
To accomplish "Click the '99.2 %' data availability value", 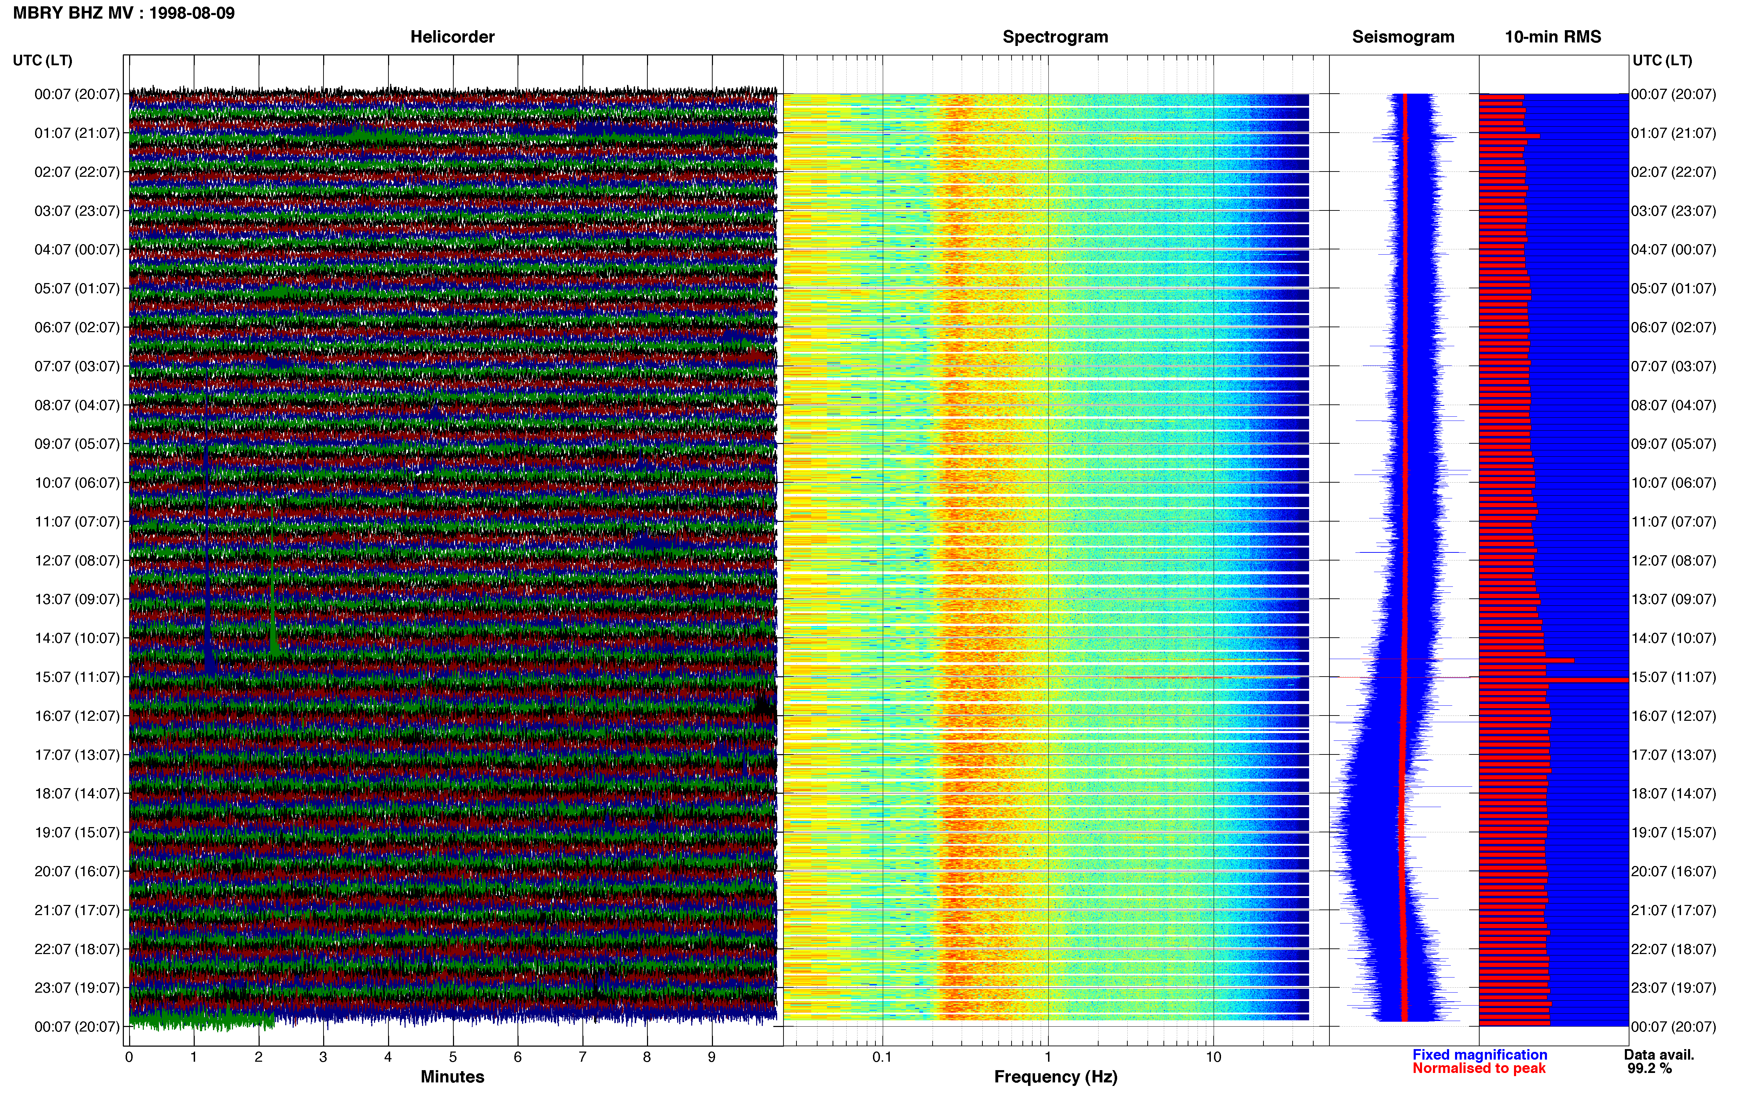I will (1649, 1069).
